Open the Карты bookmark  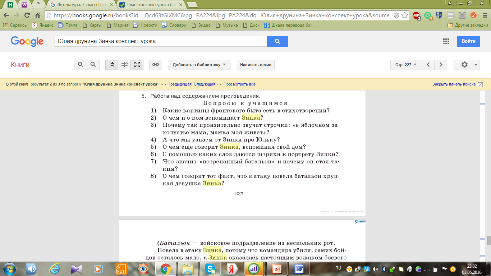pos(92,25)
